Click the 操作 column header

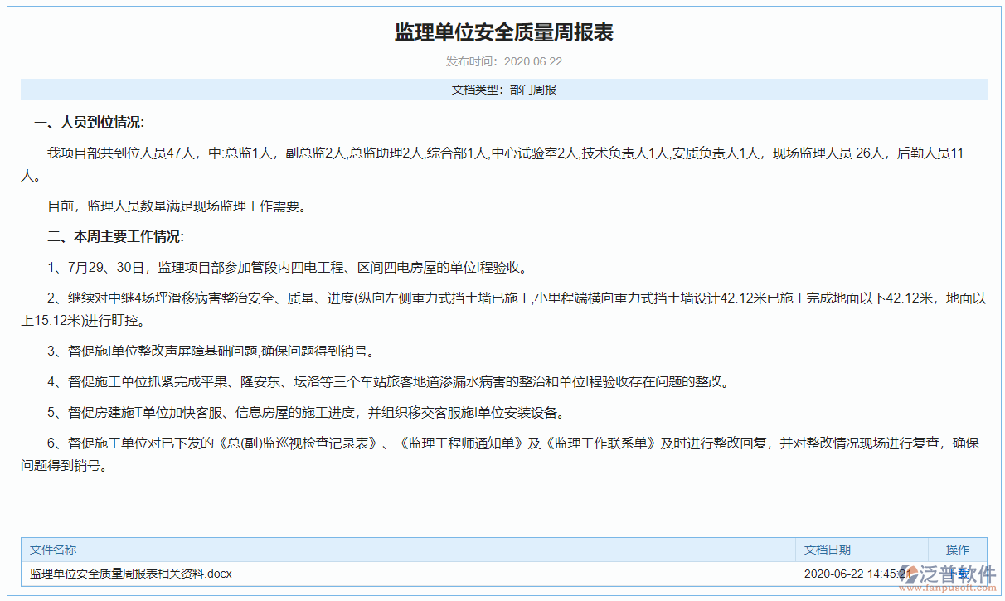coord(957,550)
